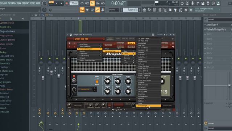Open the chat bubble icon
Viewport: 232px width, 131px height.
(213, 3)
